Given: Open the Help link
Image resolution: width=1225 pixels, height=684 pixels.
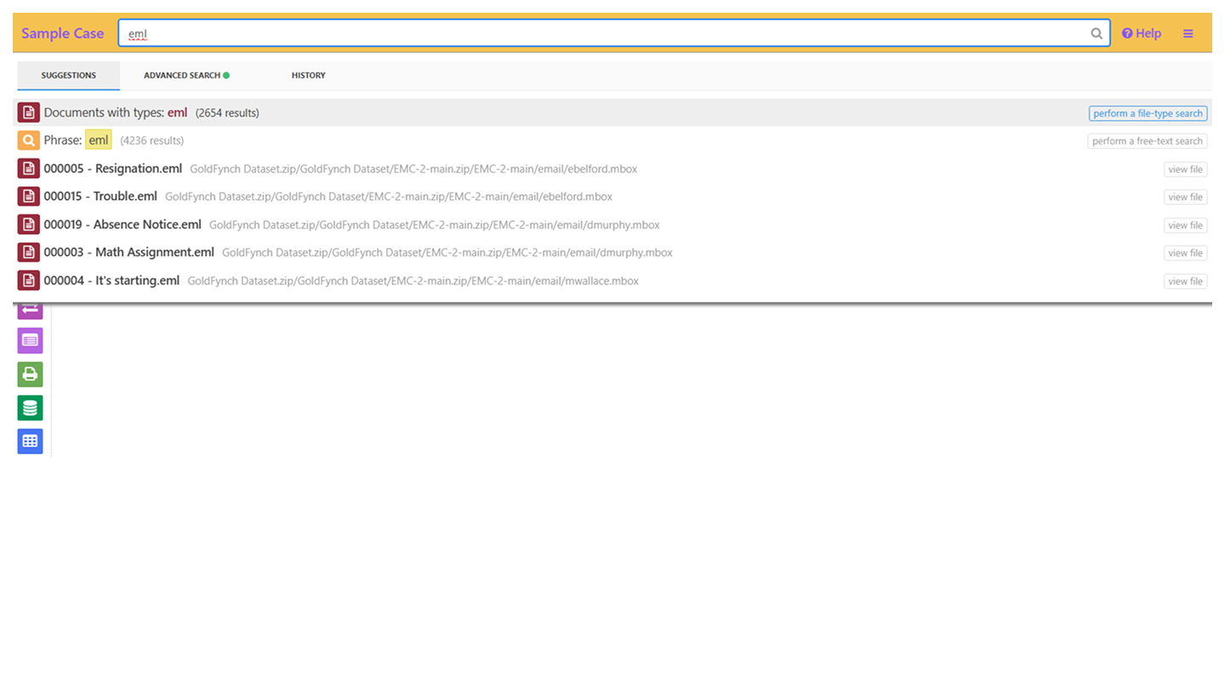Looking at the screenshot, I should point(1141,34).
